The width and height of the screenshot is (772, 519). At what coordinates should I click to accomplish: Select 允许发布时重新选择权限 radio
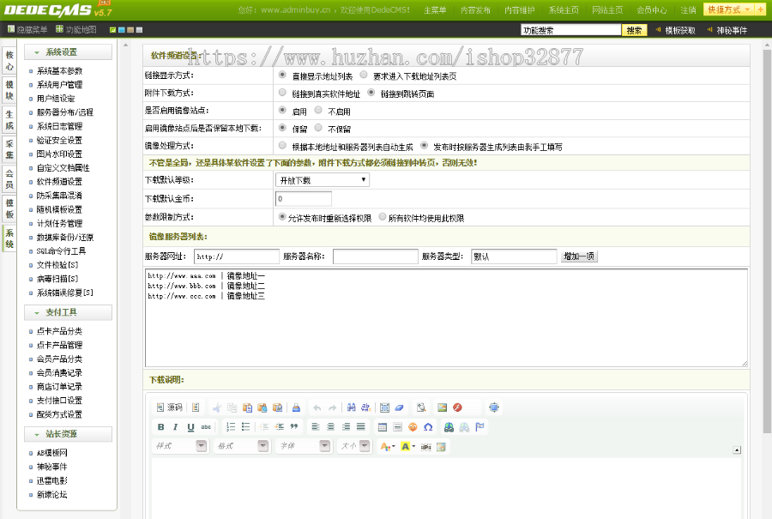pyautogui.click(x=282, y=217)
